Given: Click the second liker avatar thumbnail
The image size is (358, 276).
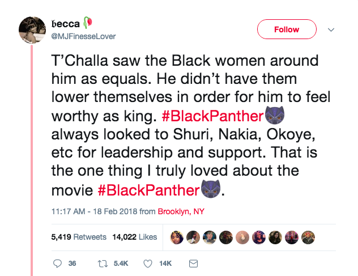Looking at the screenshot, I should 193,237.
